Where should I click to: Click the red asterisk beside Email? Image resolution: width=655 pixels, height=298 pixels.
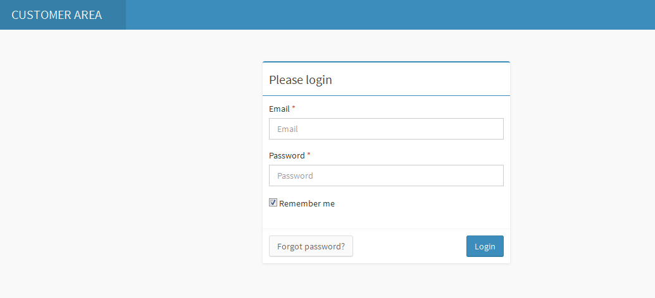(294, 108)
